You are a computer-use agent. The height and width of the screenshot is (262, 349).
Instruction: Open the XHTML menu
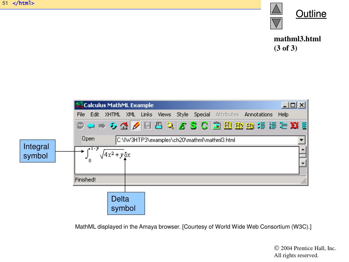(112, 115)
